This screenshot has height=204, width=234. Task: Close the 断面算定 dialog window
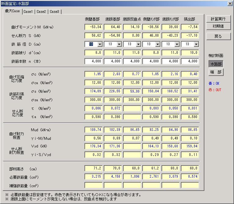230,4
